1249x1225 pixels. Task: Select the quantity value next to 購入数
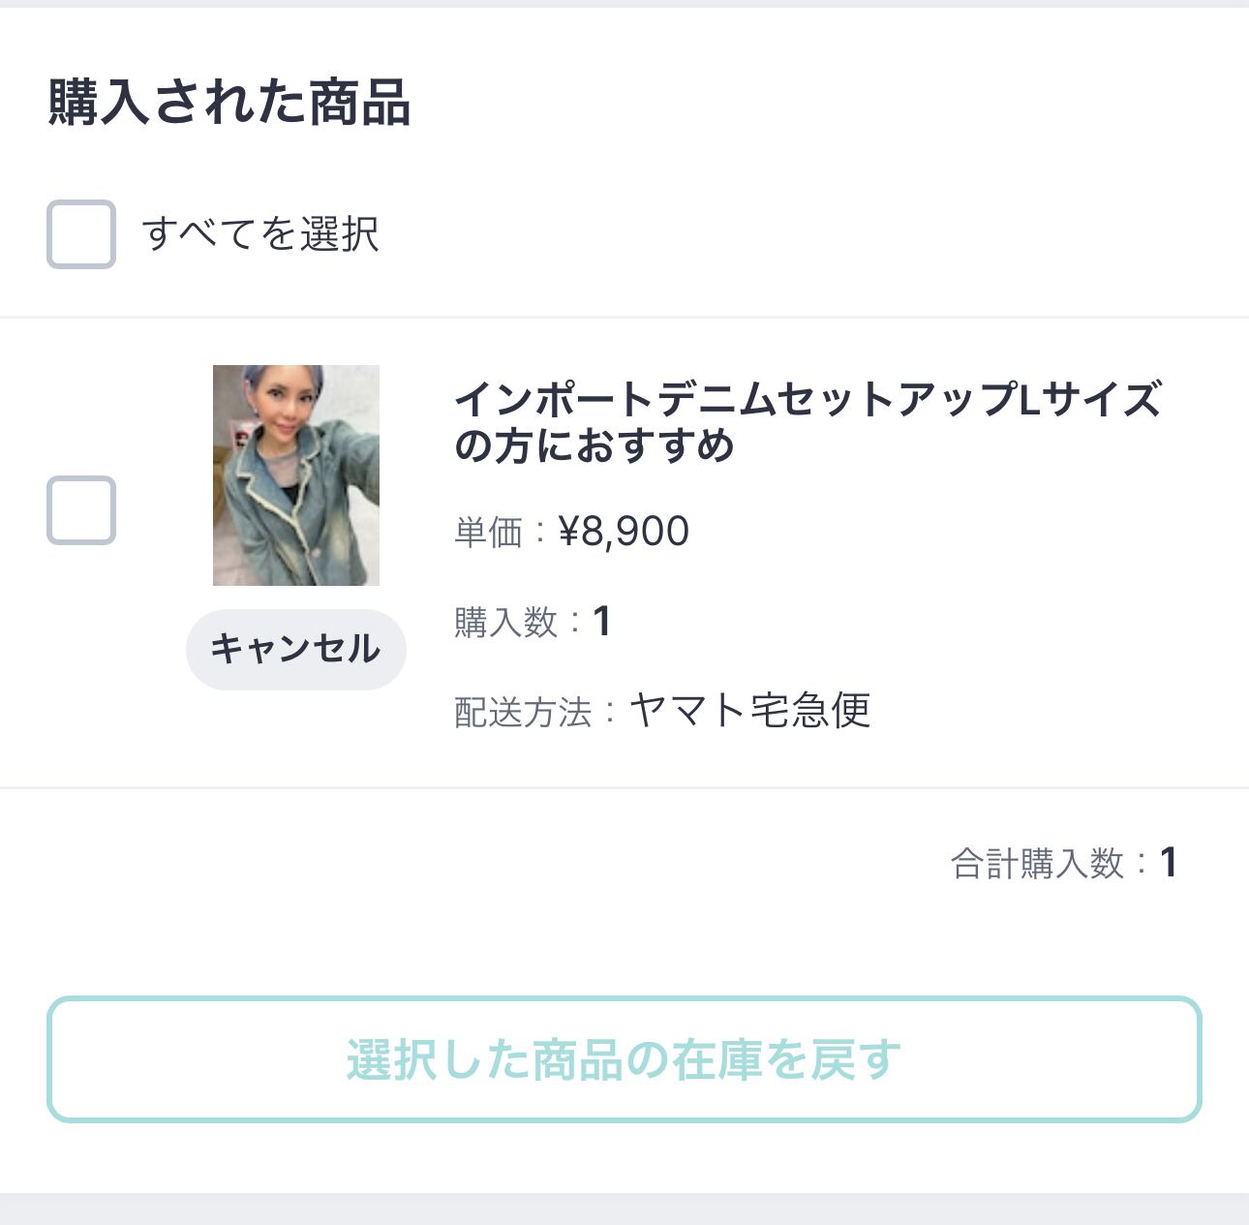click(x=602, y=622)
